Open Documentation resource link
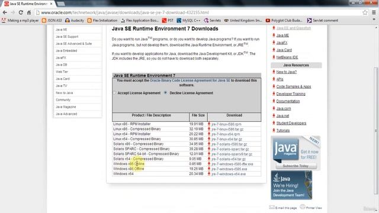Viewport: 379px width, 213px height. pyautogui.click(x=288, y=101)
